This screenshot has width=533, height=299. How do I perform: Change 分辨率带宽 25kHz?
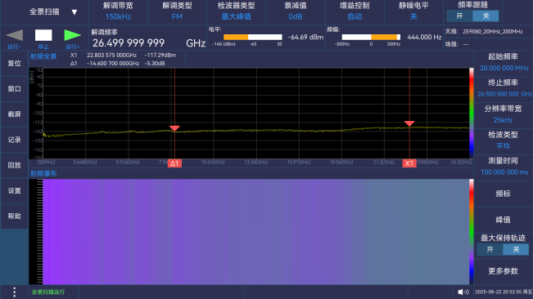click(x=503, y=114)
